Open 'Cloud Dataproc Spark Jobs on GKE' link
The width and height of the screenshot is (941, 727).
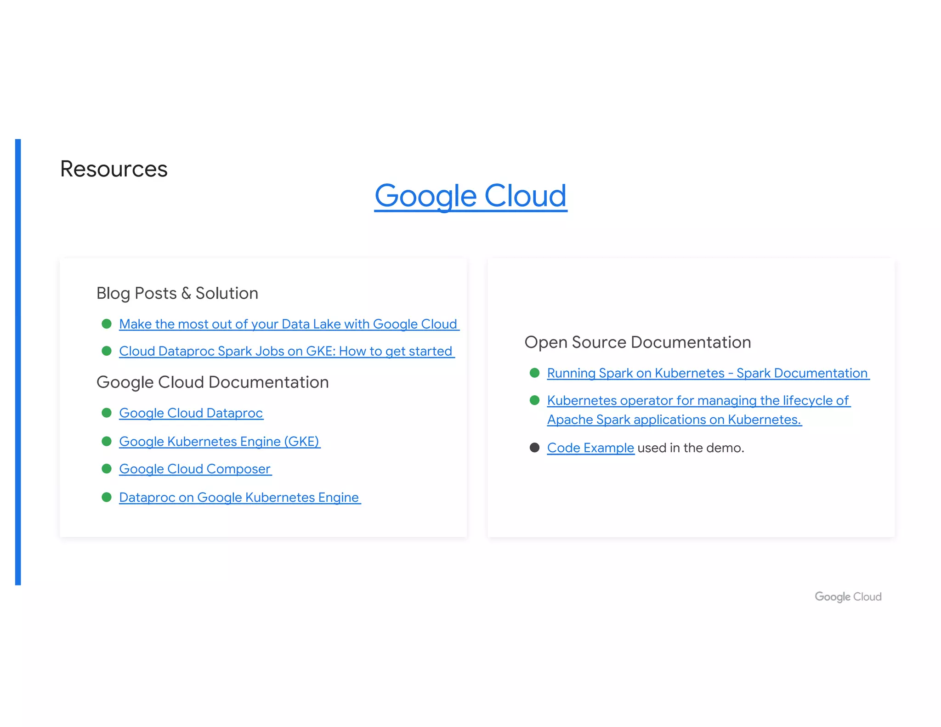pyautogui.click(x=286, y=351)
